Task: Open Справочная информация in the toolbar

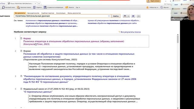Action: pyautogui.click(x=53, y=7)
